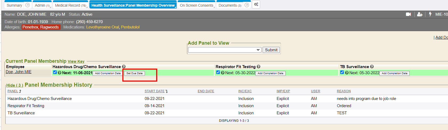448x130 pixels.
Task: Click help icon next to Respirator Fit Testing
Action: [259, 67]
